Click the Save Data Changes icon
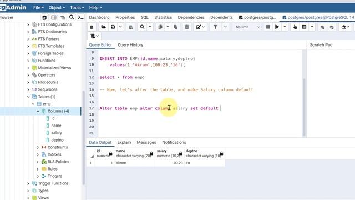The height and width of the screenshot is (200, 355). click(x=131, y=27)
